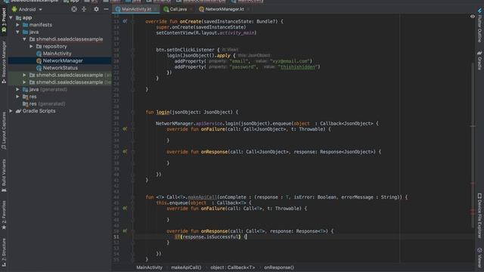The image size is (484, 272).
Task: Click the editor vertical scrollbar thumb
Action: 473,145
